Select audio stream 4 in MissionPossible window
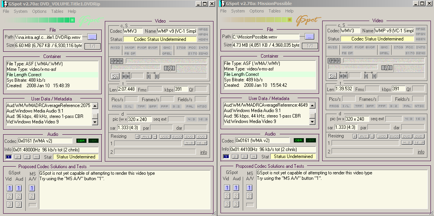The height and width of the screenshot is (216, 434). point(254,156)
